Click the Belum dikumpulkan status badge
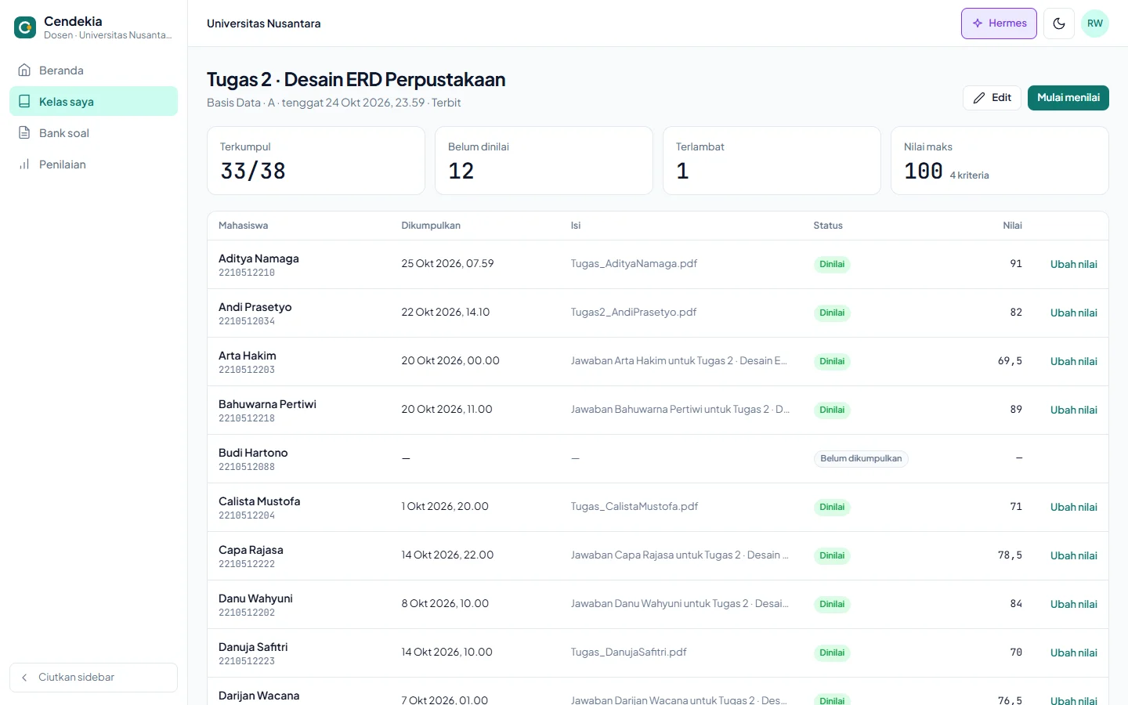This screenshot has height=705, width=1128. [861, 458]
